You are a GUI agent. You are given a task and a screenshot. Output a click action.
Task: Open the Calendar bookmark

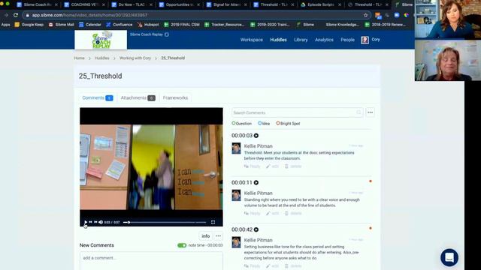[x=90, y=25]
